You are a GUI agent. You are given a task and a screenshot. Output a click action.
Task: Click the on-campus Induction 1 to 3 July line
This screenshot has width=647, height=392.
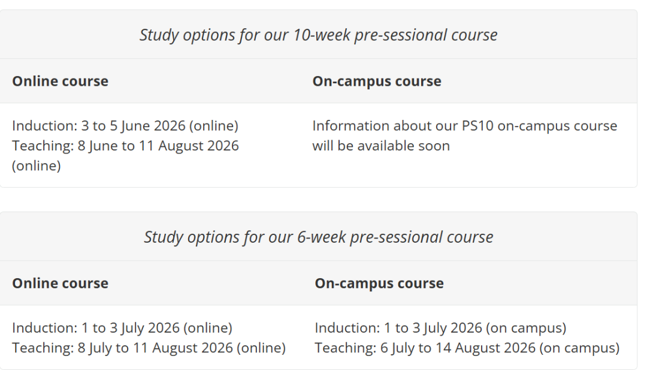tap(440, 328)
